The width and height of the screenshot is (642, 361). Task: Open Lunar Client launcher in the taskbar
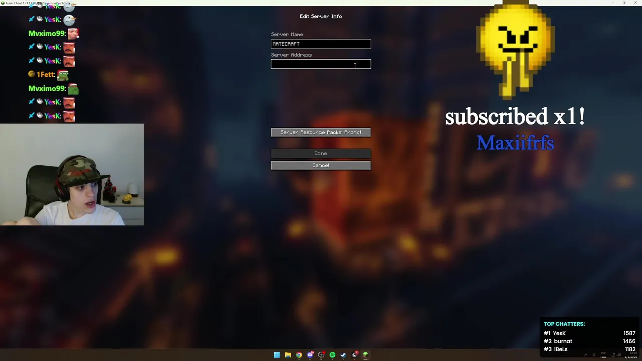click(x=355, y=355)
